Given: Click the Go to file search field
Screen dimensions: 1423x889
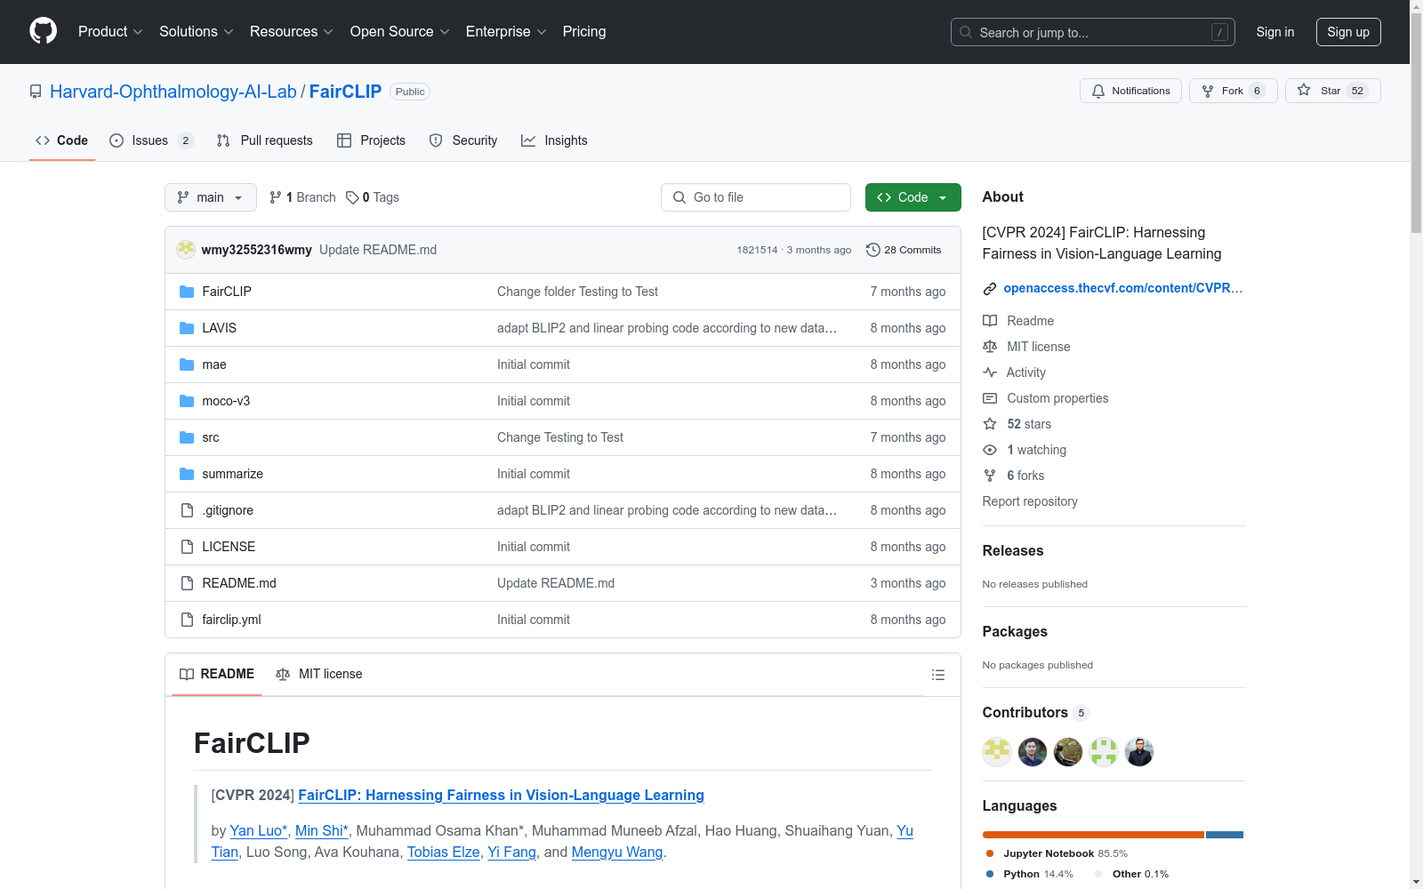Looking at the screenshot, I should 756,197.
